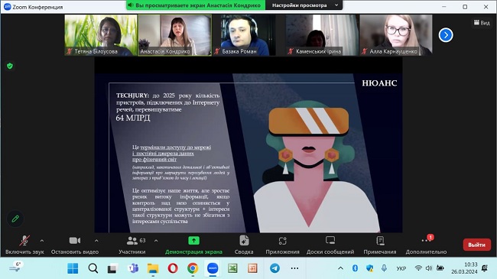The image size is (497, 279).
Task: Click the shared slide НЮАНС heading
Action: [x=379, y=83]
